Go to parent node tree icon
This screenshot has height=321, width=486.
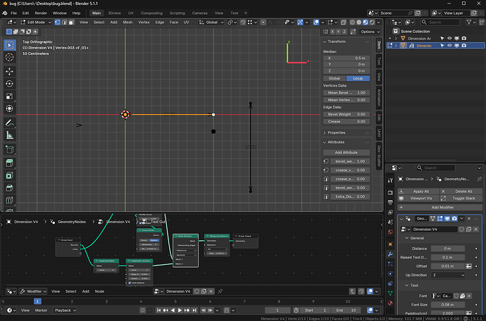tap(352, 291)
